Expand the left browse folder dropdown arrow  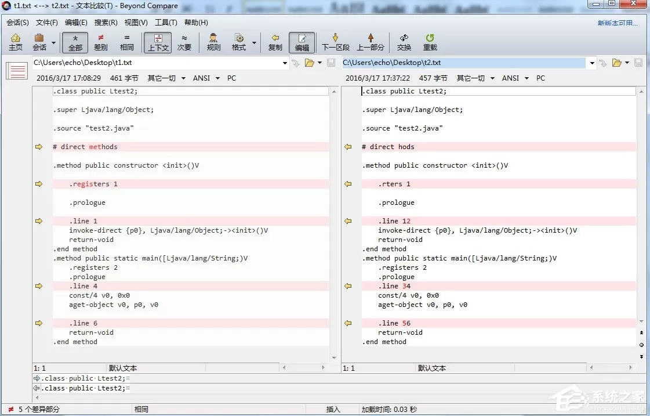[x=319, y=63]
